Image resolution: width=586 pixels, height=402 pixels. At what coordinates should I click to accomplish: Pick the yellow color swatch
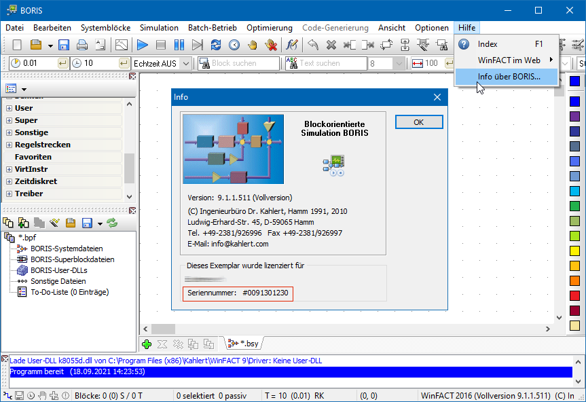coord(574,251)
